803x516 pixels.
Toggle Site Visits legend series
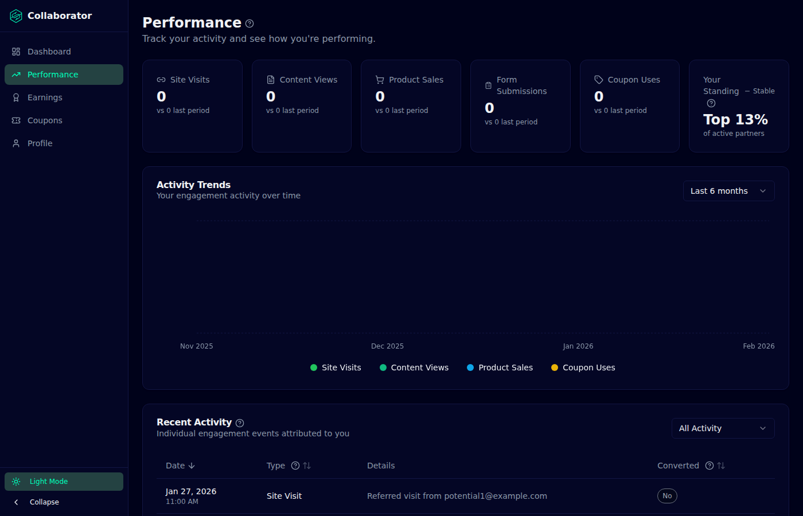coord(336,368)
